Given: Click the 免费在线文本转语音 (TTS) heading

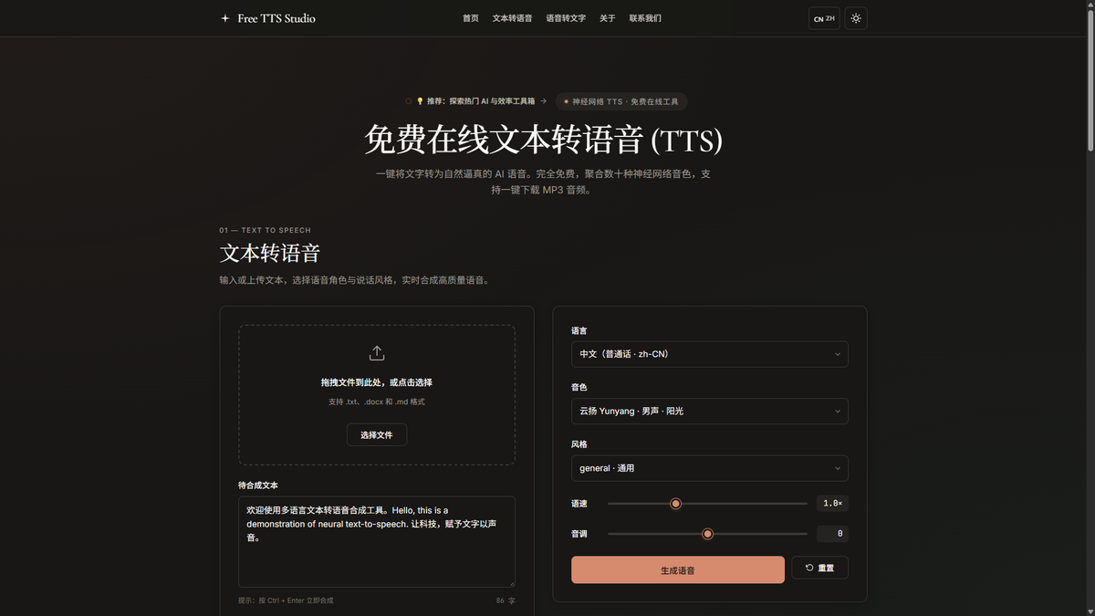Looking at the screenshot, I should [543, 141].
